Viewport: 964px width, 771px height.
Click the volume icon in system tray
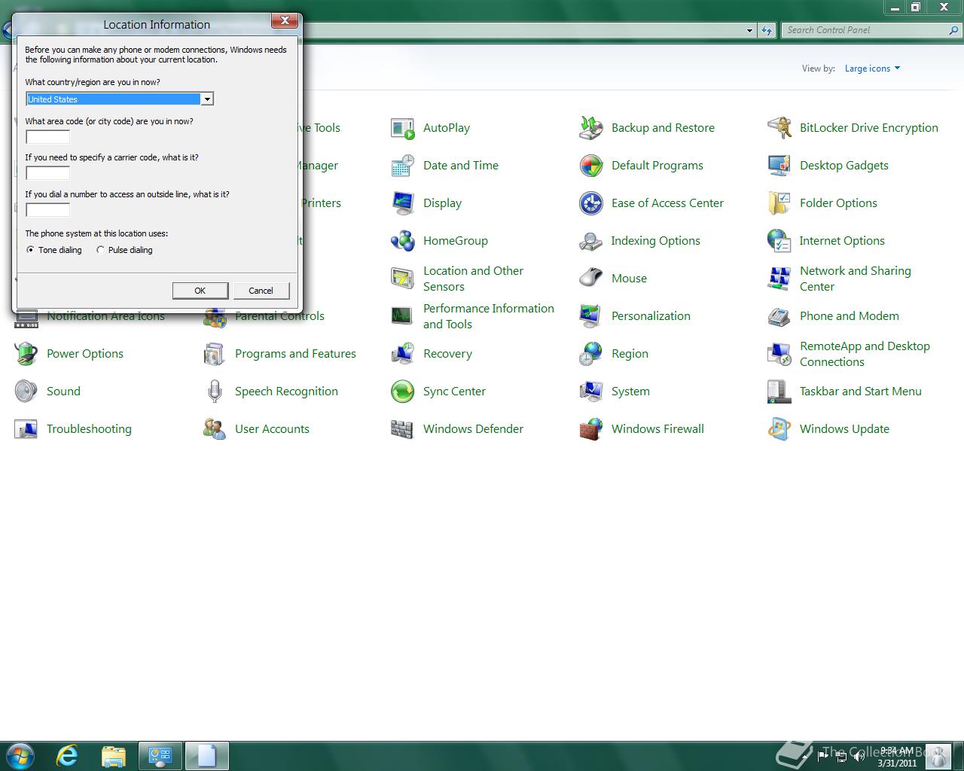[x=858, y=755]
